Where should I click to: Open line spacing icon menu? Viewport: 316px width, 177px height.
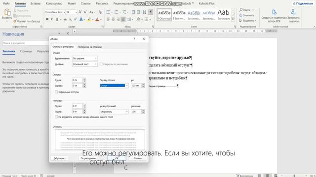point(129,20)
